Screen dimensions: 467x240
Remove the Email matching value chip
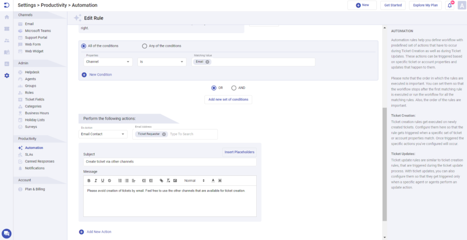pyautogui.click(x=208, y=62)
